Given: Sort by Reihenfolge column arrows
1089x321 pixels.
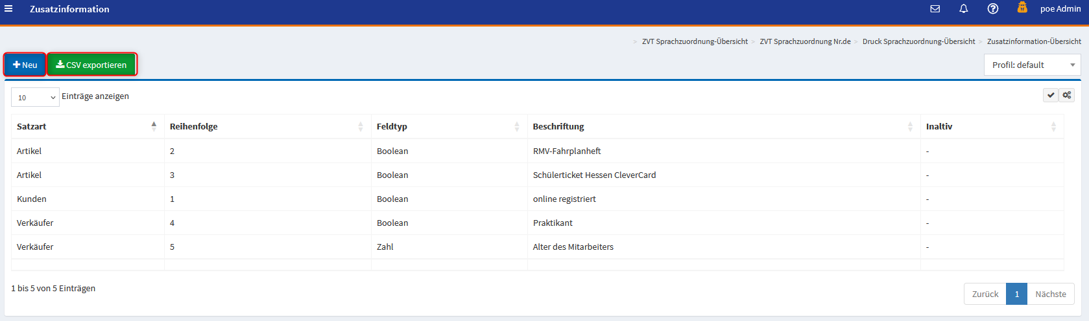Looking at the screenshot, I should click(360, 127).
